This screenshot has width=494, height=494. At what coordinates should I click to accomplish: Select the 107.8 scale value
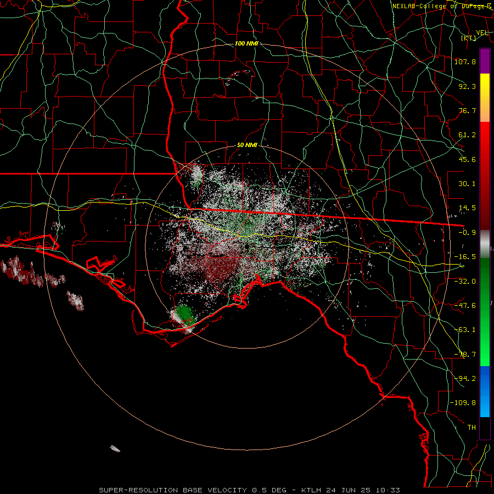(x=465, y=61)
